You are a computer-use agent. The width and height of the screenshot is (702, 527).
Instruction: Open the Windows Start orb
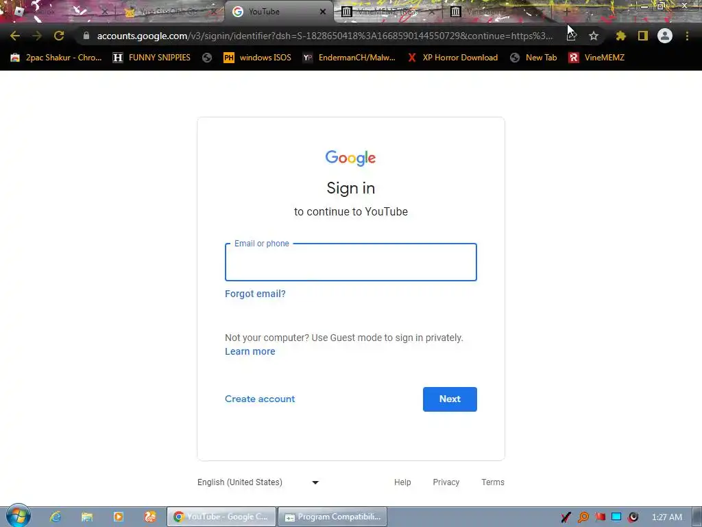pyautogui.click(x=19, y=516)
